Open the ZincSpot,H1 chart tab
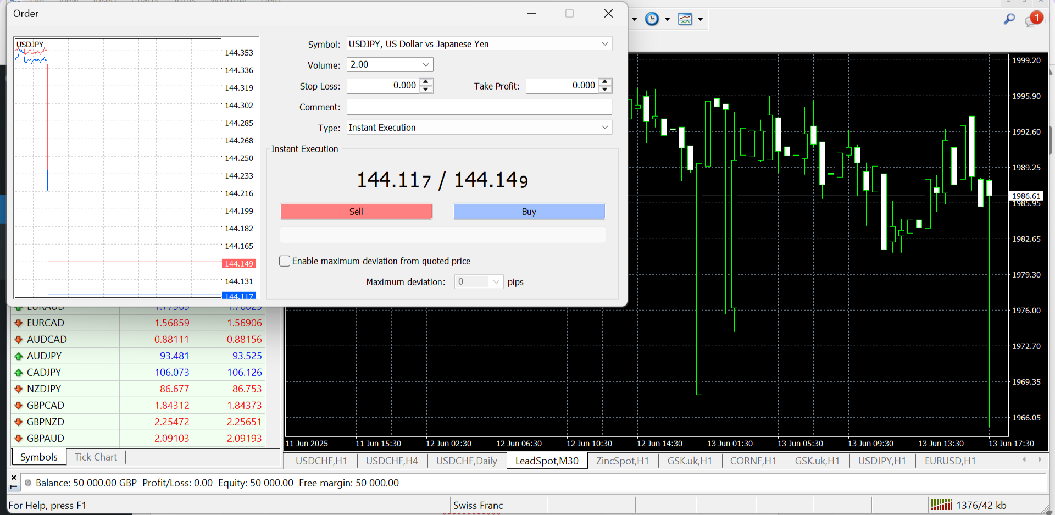The width and height of the screenshot is (1055, 515). [x=623, y=461]
